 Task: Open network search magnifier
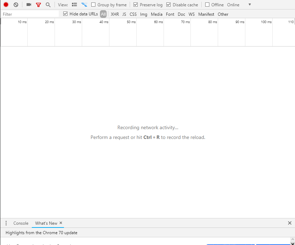click(48, 5)
